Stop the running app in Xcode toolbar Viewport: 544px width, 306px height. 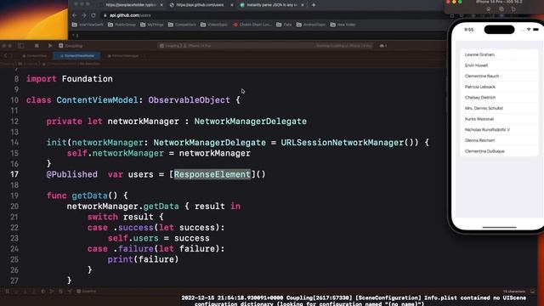pyautogui.click(x=37, y=46)
